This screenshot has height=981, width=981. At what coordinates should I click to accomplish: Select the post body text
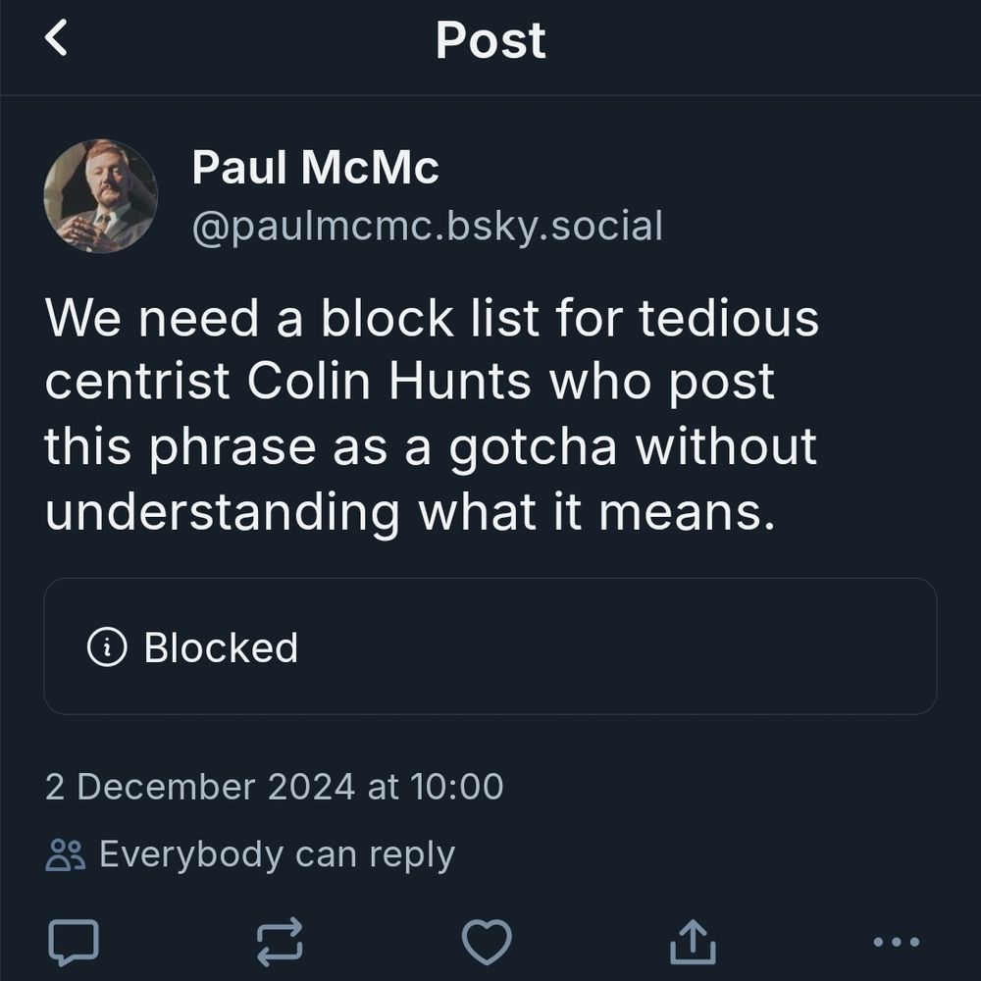[x=432, y=412]
